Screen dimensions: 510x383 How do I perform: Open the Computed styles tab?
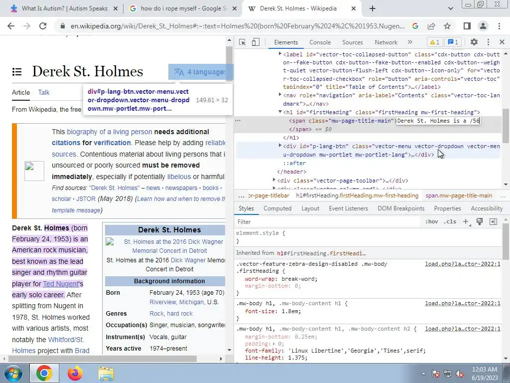[277, 208]
